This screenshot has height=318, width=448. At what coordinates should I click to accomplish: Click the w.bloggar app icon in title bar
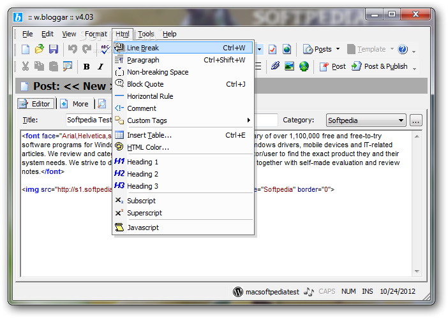[x=18, y=17]
